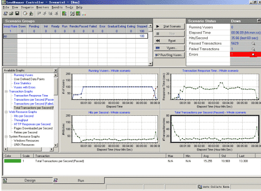Image resolution: width=261 pixels, height=191 pixels.
Task: Click the magnifier next to Passed Transactions
Action: pyautogui.click(x=253, y=43)
